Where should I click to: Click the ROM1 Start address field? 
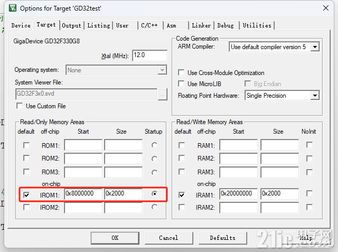coord(83,145)
